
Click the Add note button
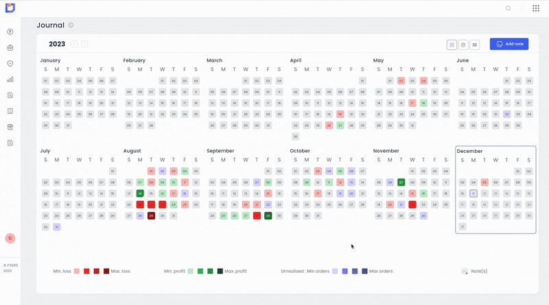pyautogui.click(x=509, y=44)
